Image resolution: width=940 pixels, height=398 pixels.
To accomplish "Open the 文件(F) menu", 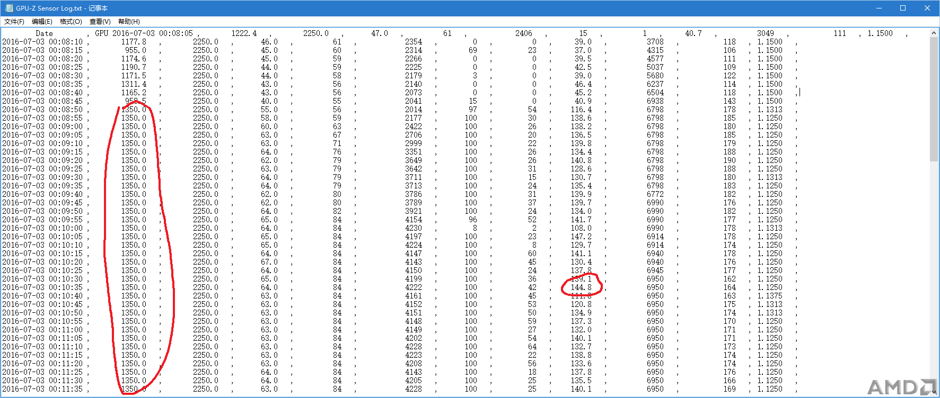I will 14,22.
